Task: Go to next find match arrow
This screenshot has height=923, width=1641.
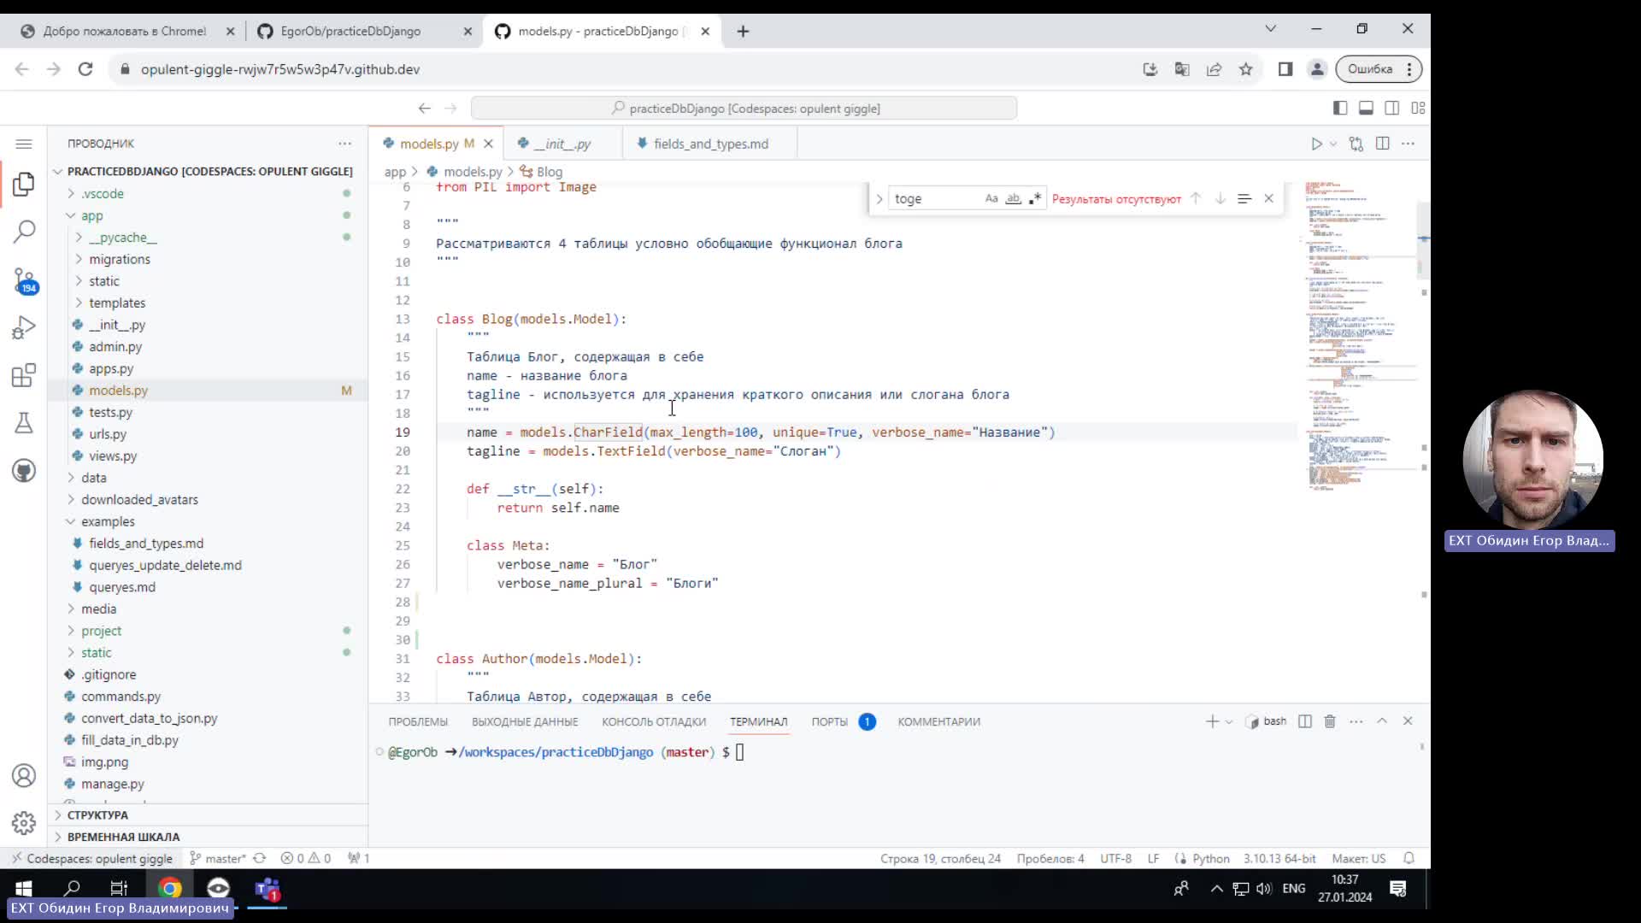Action: (x=1220, y=198)
